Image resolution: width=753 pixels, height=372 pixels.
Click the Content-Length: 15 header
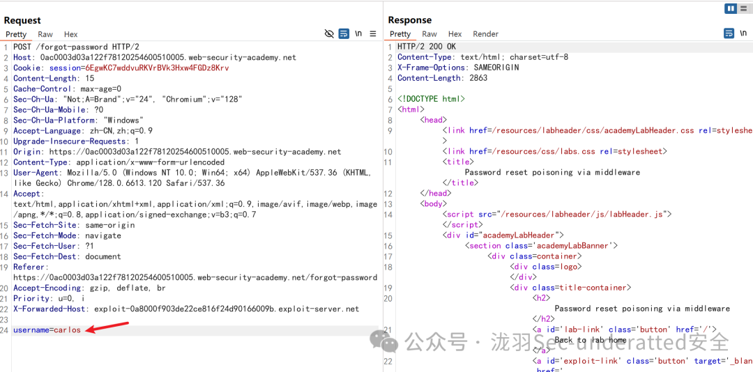tap(54, 78)
